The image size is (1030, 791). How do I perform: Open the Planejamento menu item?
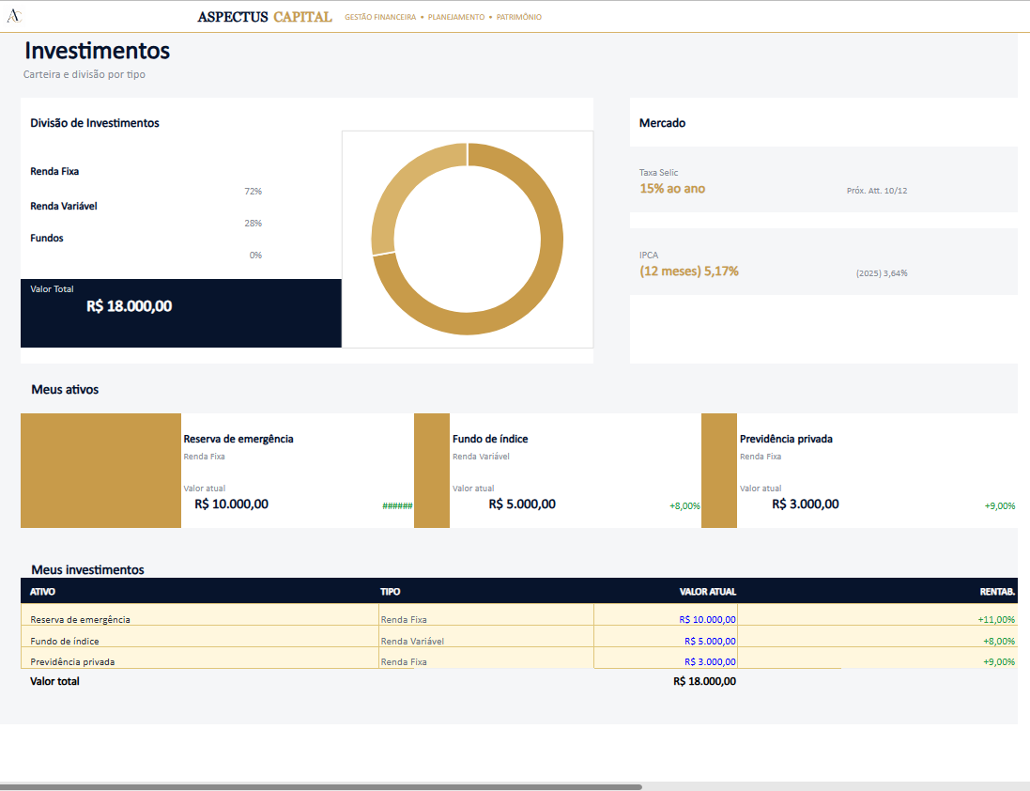tap(456, 17)
